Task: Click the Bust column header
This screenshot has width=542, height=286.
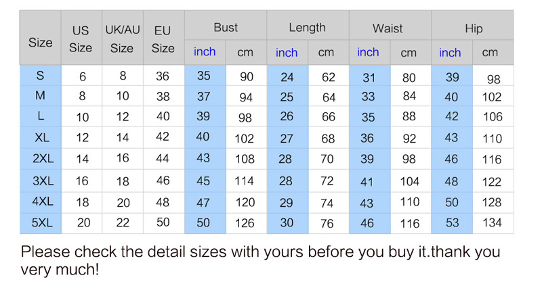Action: [226, 28]
